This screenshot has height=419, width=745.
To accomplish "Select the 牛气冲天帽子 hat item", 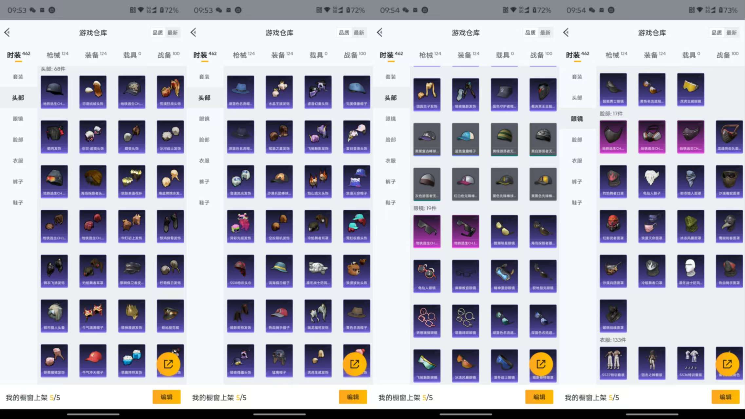I will coord(93,360).
